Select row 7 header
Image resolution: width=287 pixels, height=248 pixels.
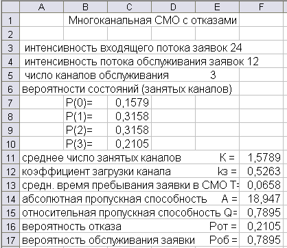(10, 102)
